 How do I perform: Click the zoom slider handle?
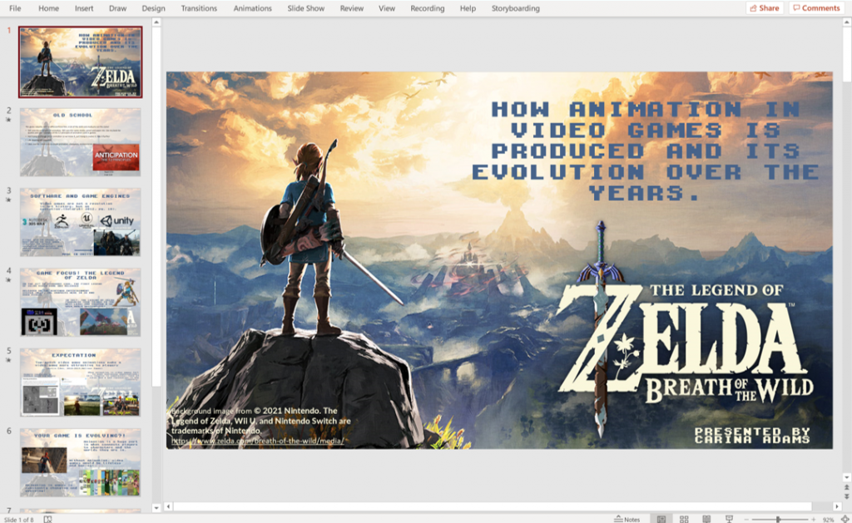(778, 520)
